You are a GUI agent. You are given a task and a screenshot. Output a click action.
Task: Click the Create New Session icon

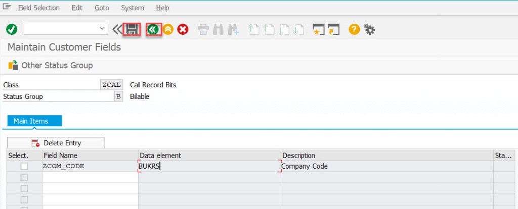[x=319, y=30]
